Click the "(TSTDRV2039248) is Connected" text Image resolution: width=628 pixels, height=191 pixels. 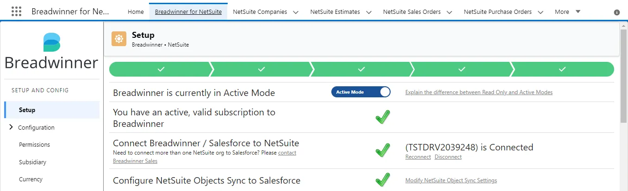pos(469,147)
